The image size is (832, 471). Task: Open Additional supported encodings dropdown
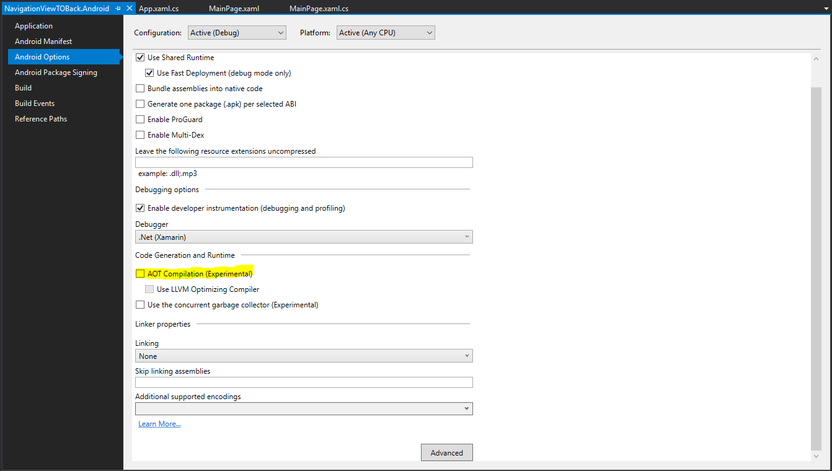pos(304,409)
